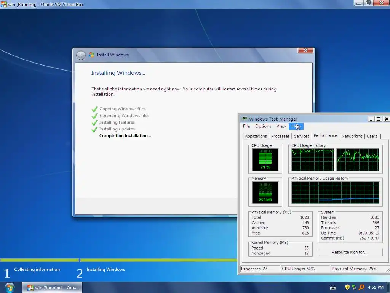This screenshot has height=293, width=390.
Task: Switch to the Services tab
Action: 302,136
